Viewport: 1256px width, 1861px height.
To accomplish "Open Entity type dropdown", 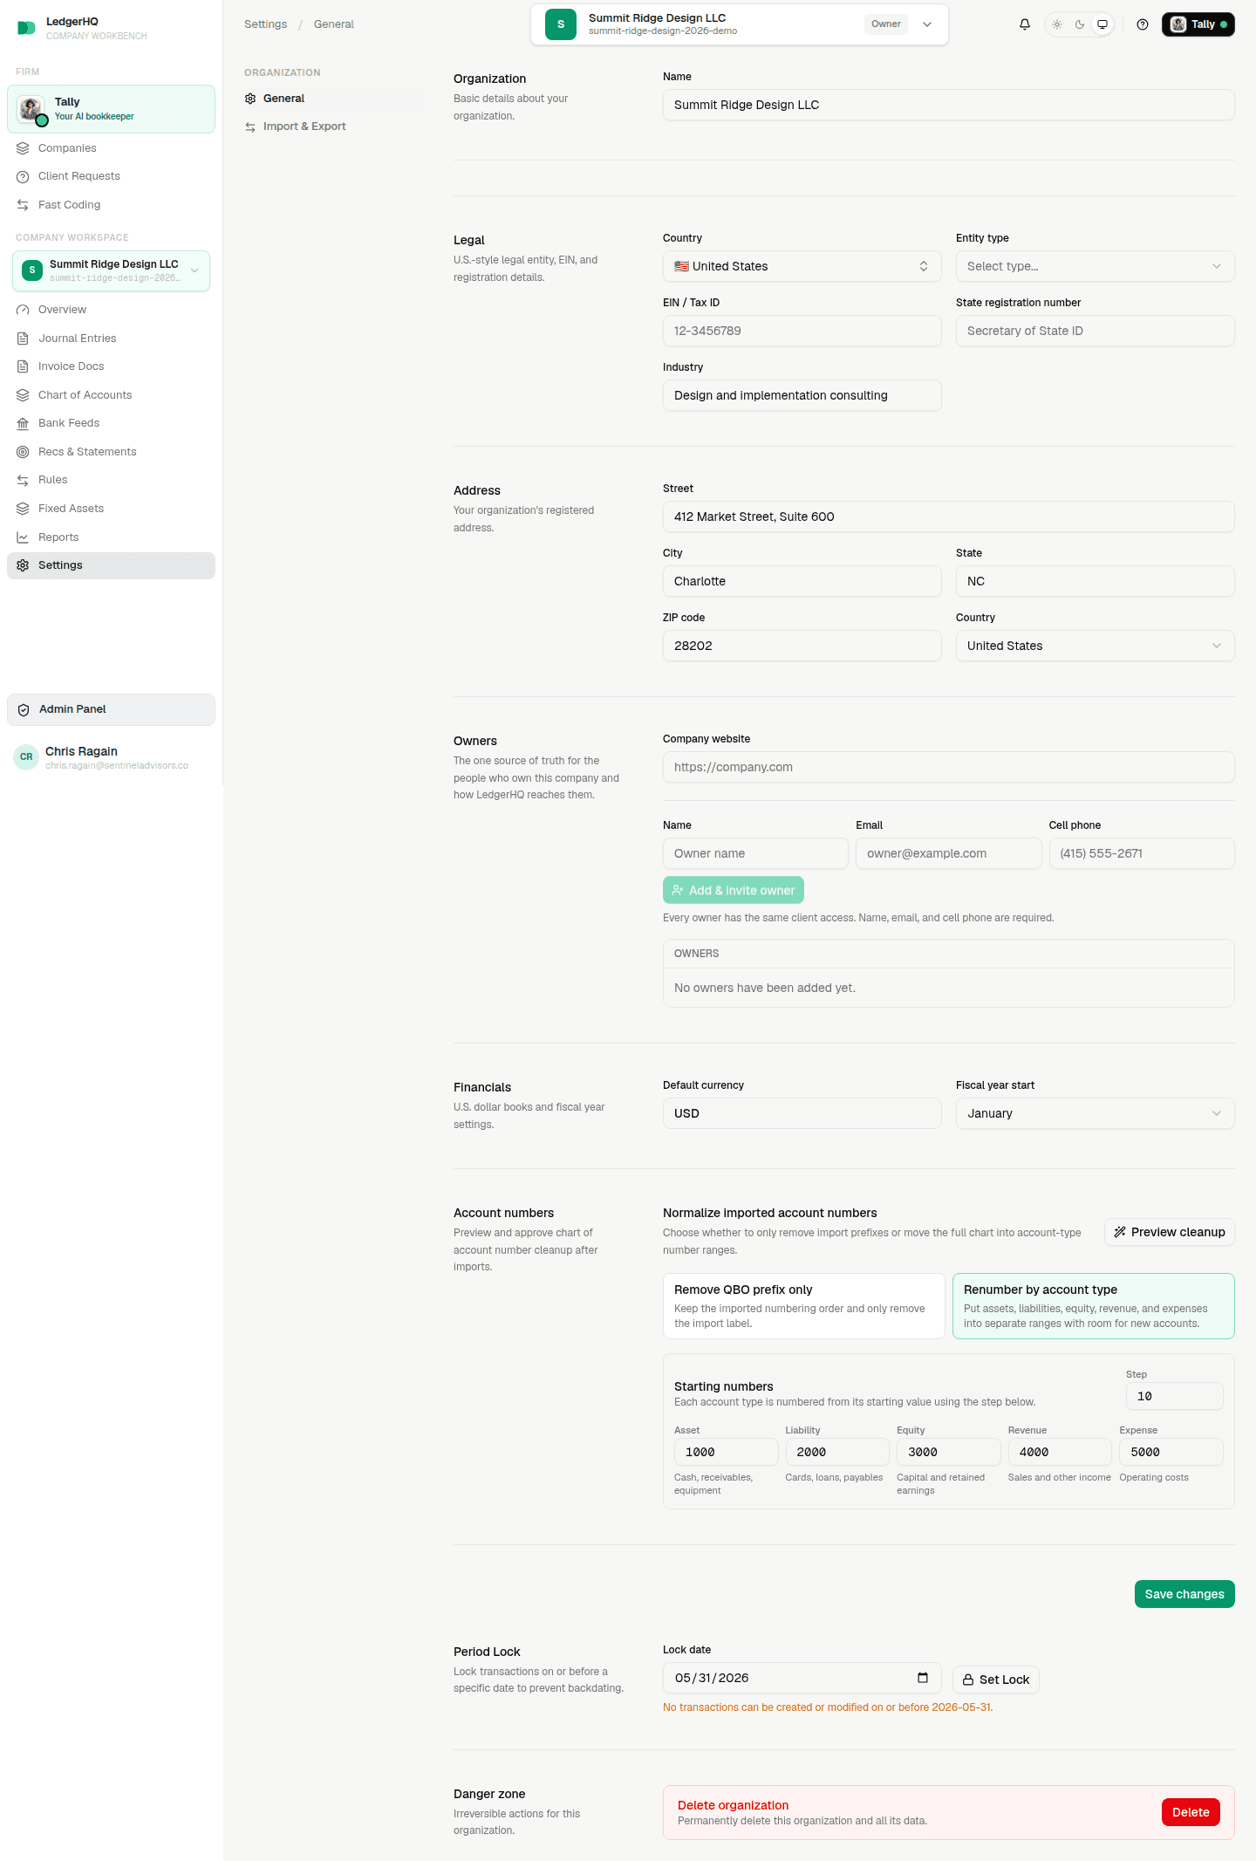I will [1095, 266].
